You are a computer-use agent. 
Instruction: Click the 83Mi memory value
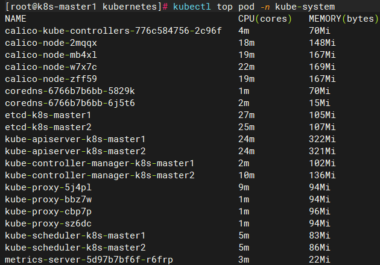(x=320, y=235)
